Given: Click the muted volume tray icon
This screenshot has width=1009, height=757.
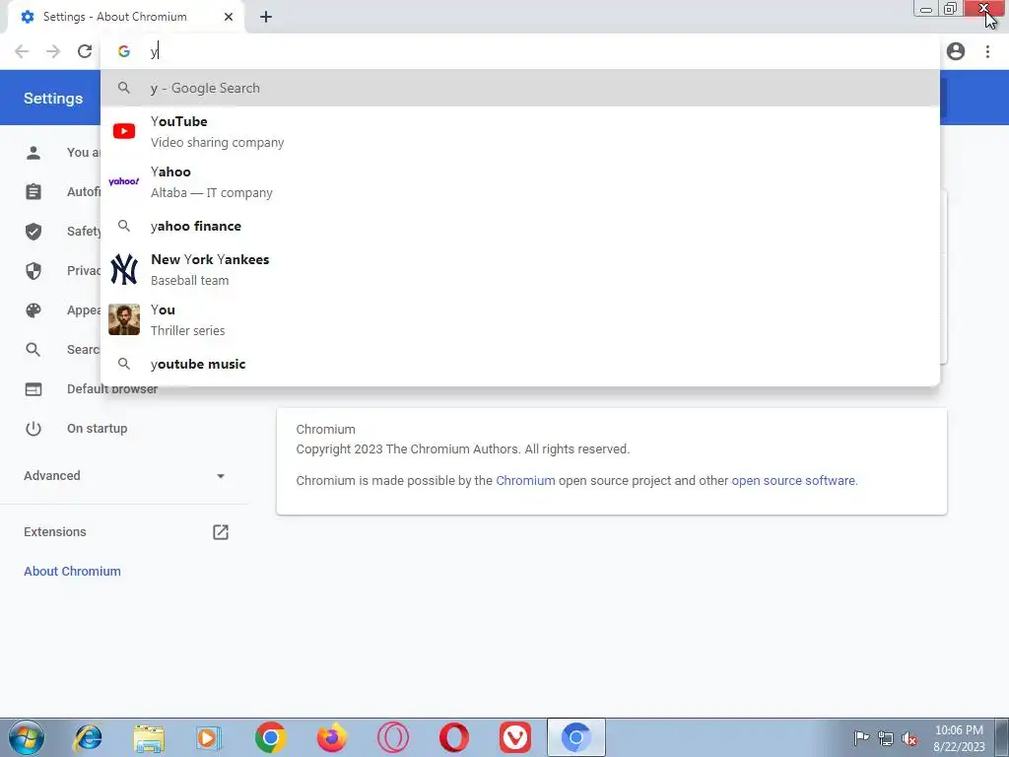Looking at the screenshot, I should [909, 737].
